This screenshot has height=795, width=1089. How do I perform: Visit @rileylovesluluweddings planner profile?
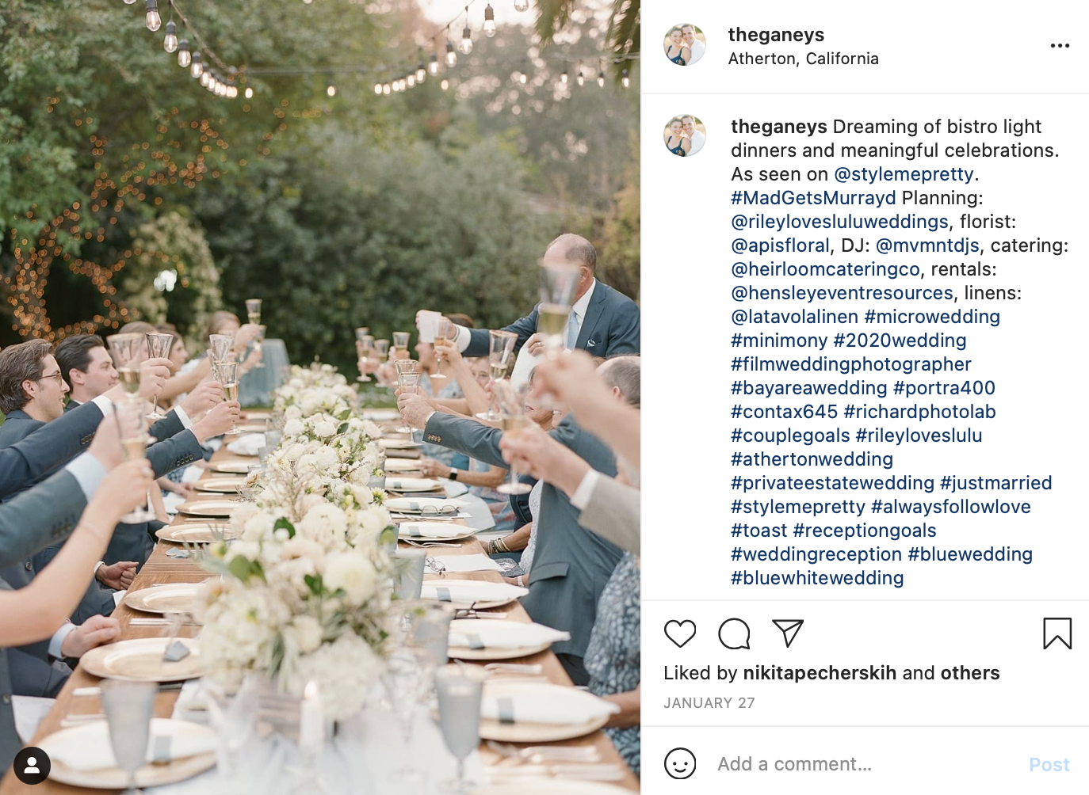pos(839,222)
